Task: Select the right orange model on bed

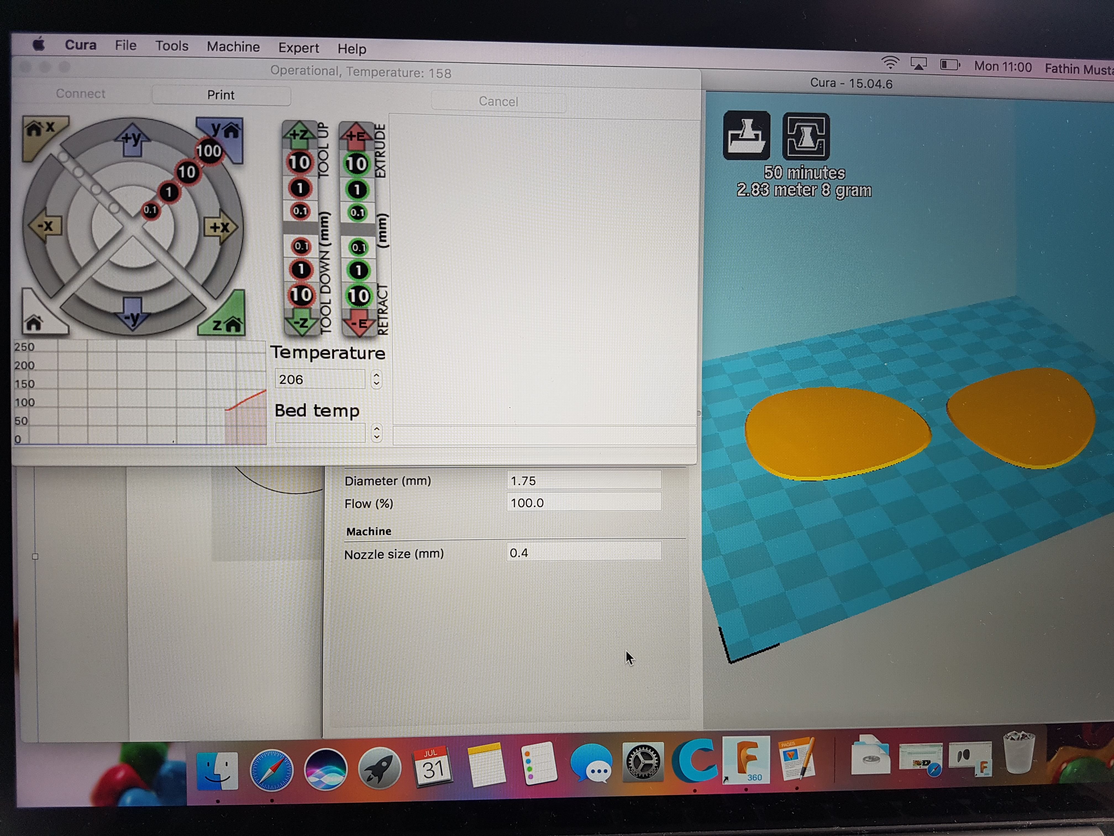Action: (x=1021, y=418)
